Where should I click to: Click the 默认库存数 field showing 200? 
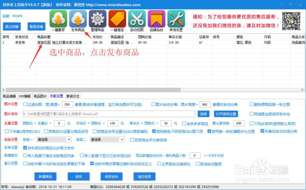[x=239, y=123]
